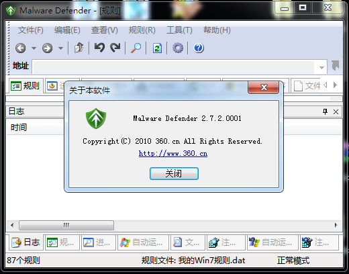Select the second bottom 自动运... tab with Windows flag

click(272, 242)
